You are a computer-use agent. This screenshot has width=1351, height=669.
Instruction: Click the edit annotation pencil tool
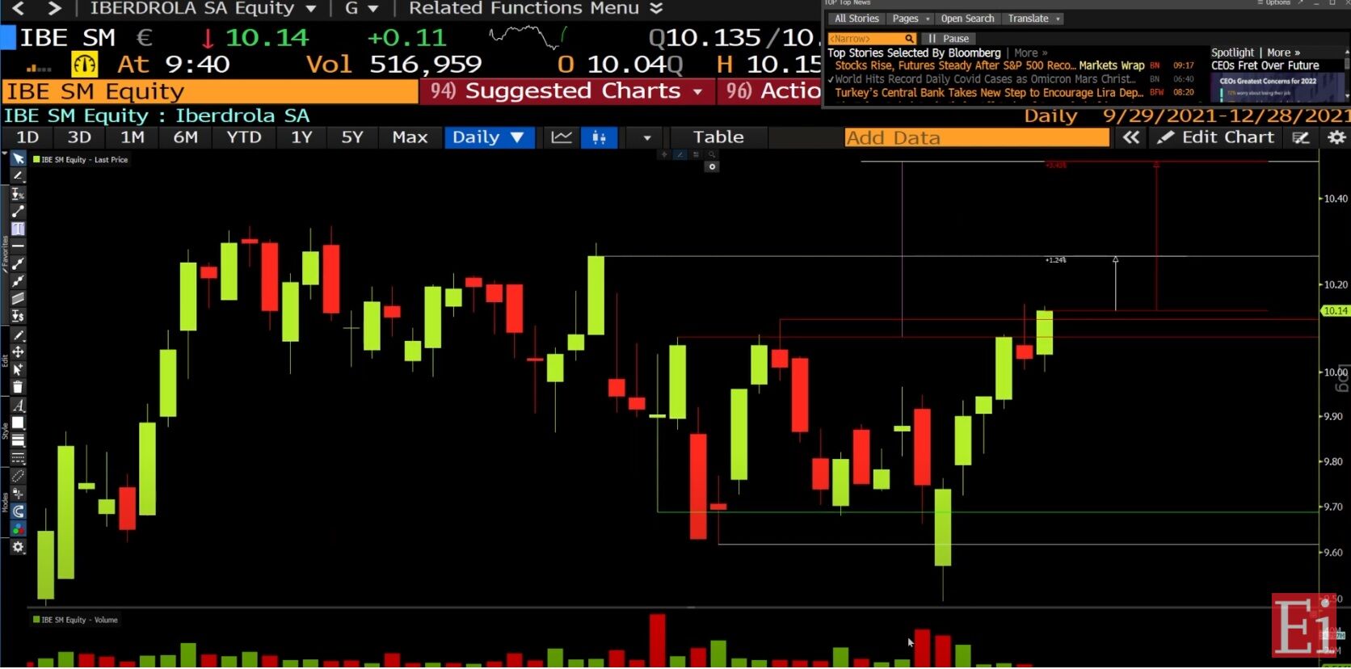[18, 334]
